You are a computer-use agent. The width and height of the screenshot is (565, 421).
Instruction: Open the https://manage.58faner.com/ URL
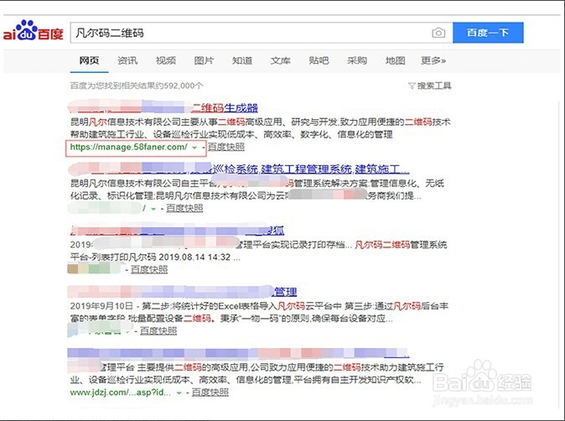pos(128,147)
